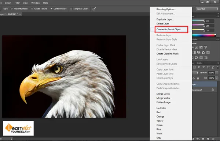Image resolution: width=220 pixels, height=141 pixels.
Task: Create a new layer
Action: pos(208,139)
